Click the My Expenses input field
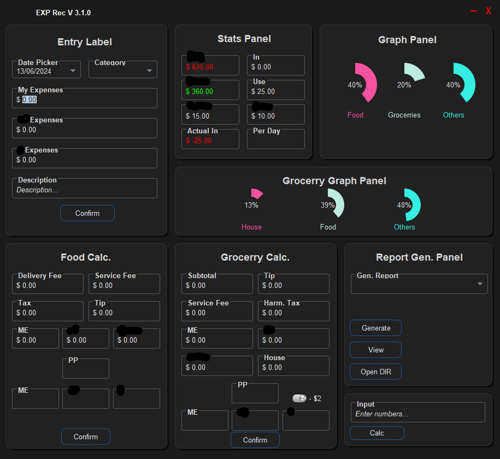The width and height of the screenshot is (500, 459). tap(85, 99)
